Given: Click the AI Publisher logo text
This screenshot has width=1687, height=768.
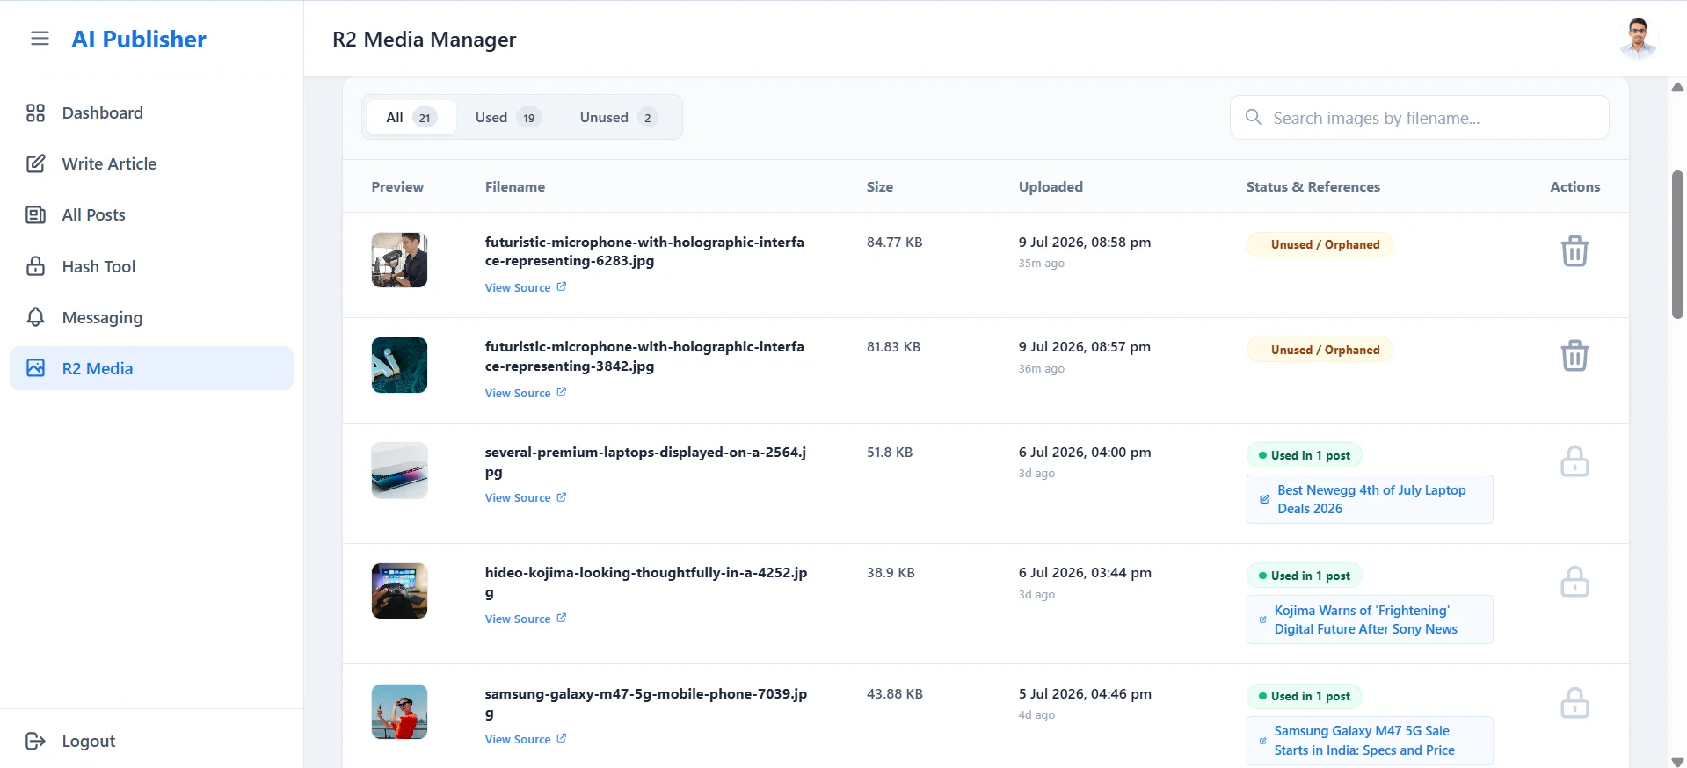Looking at the screenshot, I should (139, 40).
